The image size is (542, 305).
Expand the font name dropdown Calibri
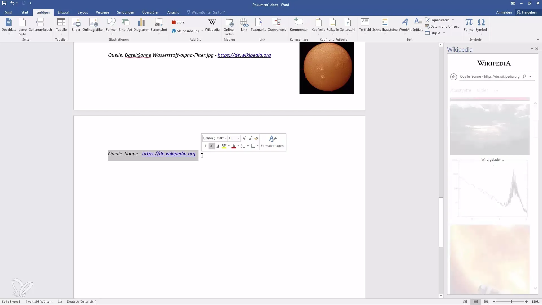226,138
